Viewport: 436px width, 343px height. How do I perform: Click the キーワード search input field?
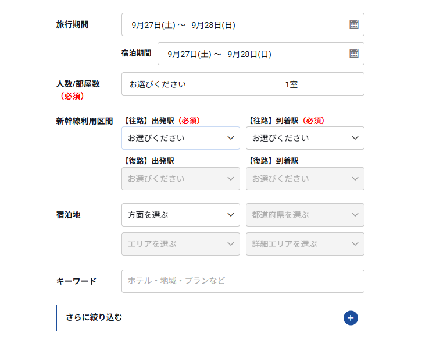pos(242,281)
